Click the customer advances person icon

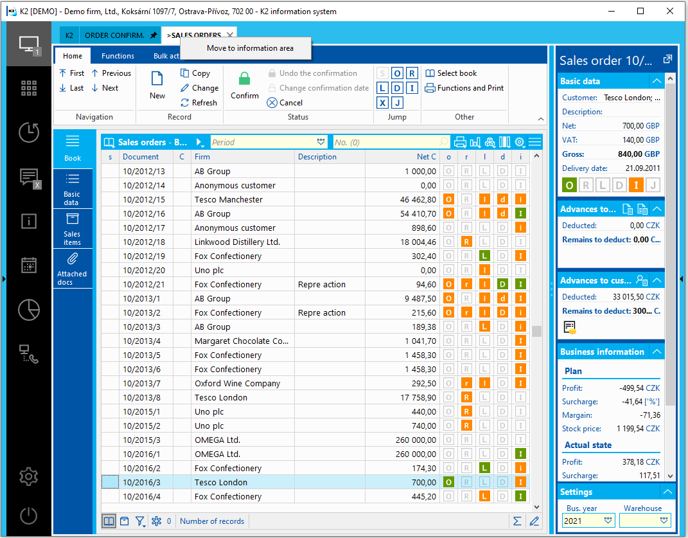[x=642, y=280]
